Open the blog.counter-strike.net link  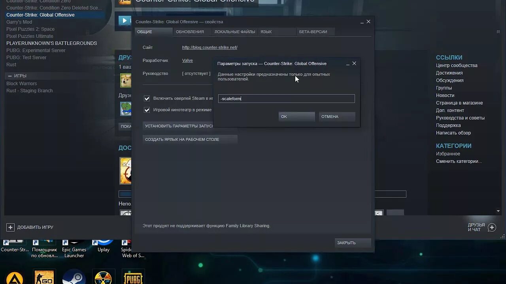click(210, 47)
